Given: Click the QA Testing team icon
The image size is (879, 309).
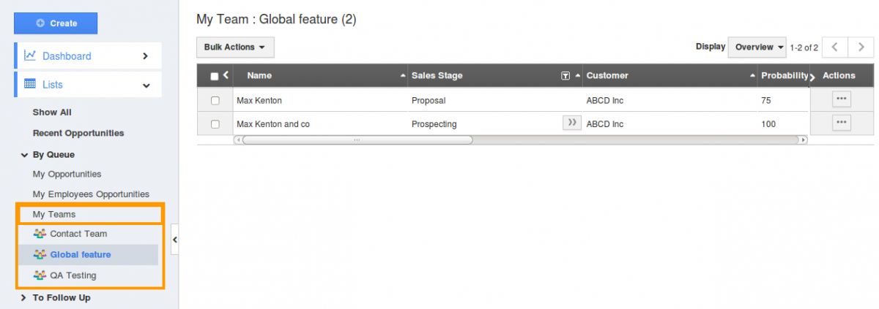Looking at the screenshot, I should [x=40, y=275].
